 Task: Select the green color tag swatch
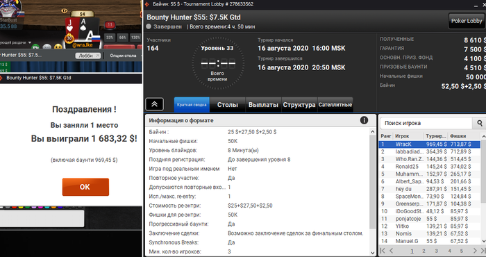(x=27, y=207)
